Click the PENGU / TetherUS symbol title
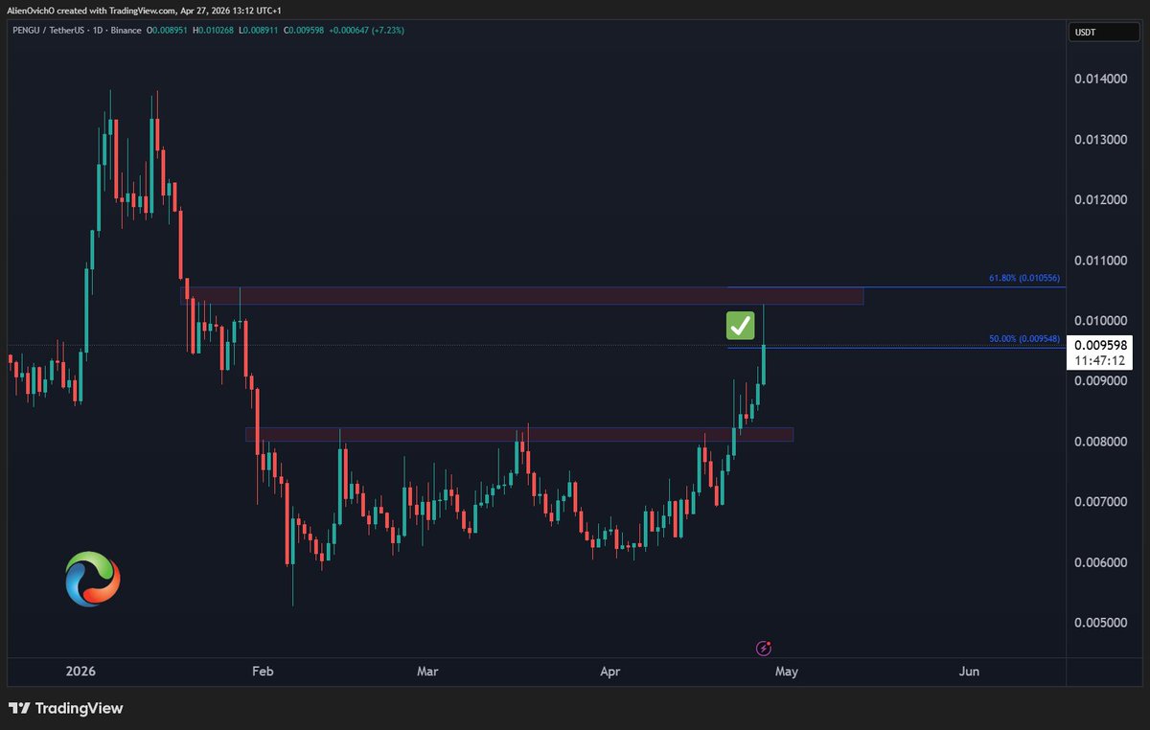Image resolution: width=1150 pixels, height=730 pixels. point(50,30)
